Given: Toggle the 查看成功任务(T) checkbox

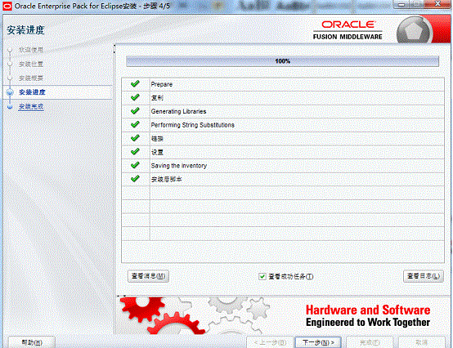Looking at the screenshot, I should [x=262, y=276].
